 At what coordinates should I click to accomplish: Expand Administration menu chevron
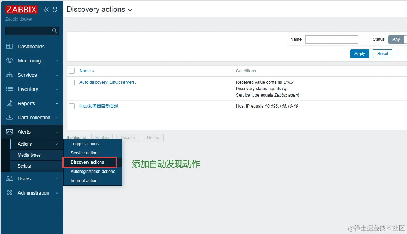coord(57,193)
